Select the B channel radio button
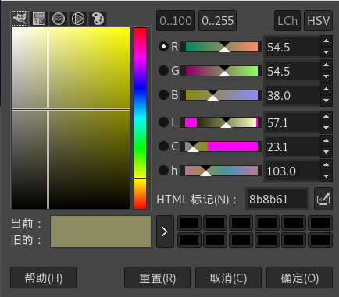 point(163,95)
